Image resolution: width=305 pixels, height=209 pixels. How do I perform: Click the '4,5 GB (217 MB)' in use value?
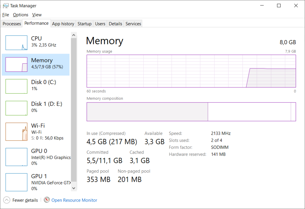click(x=112, y=142)
